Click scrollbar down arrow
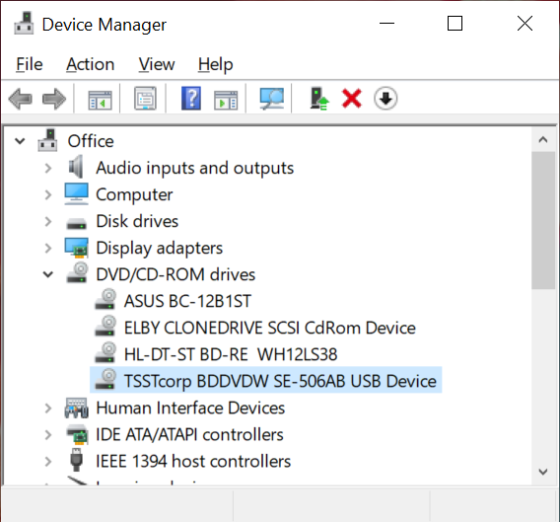The width and height of the screenshot is (560, 522). coord(543,472)
